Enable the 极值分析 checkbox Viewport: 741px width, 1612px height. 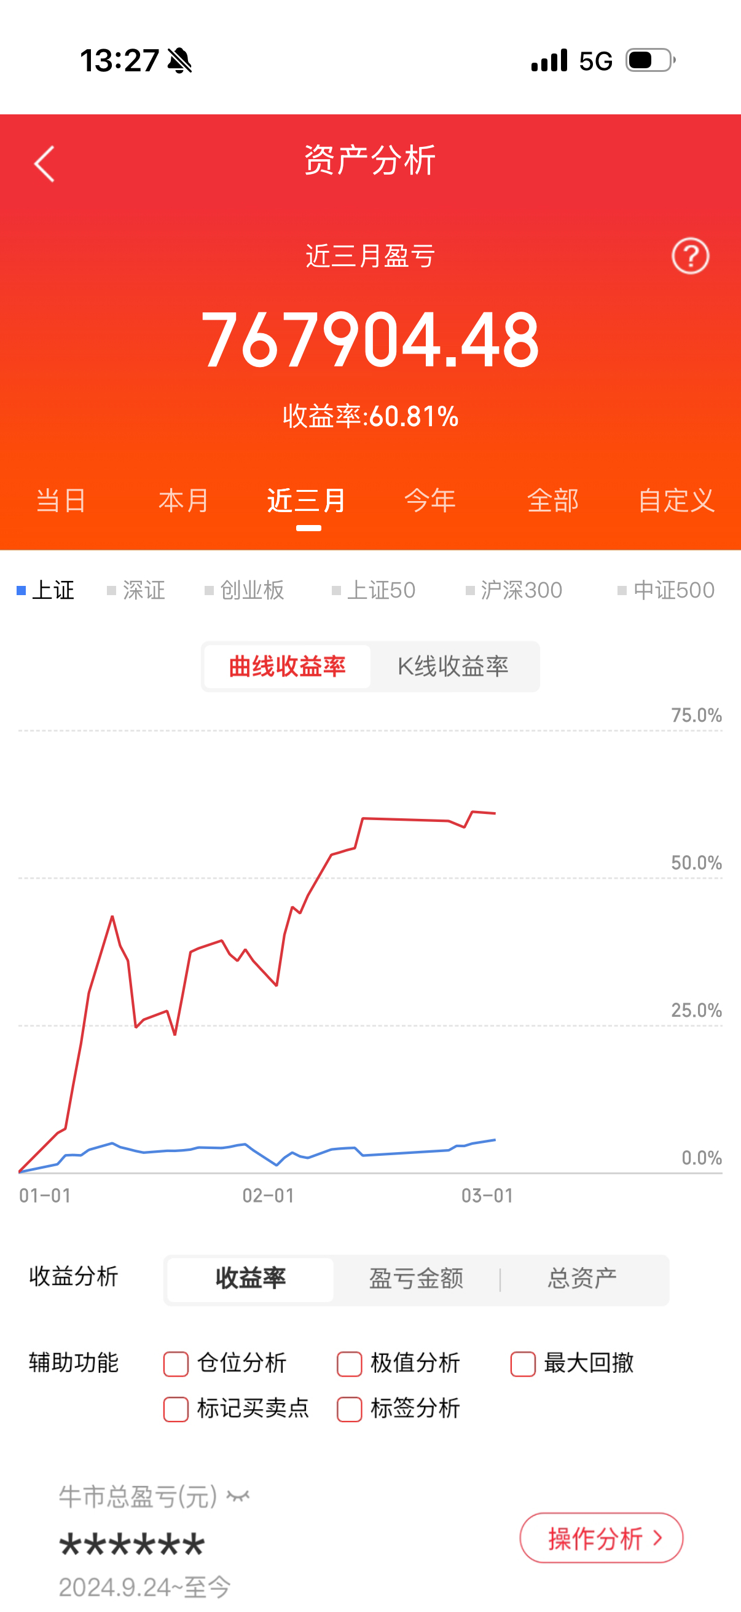350,1363
